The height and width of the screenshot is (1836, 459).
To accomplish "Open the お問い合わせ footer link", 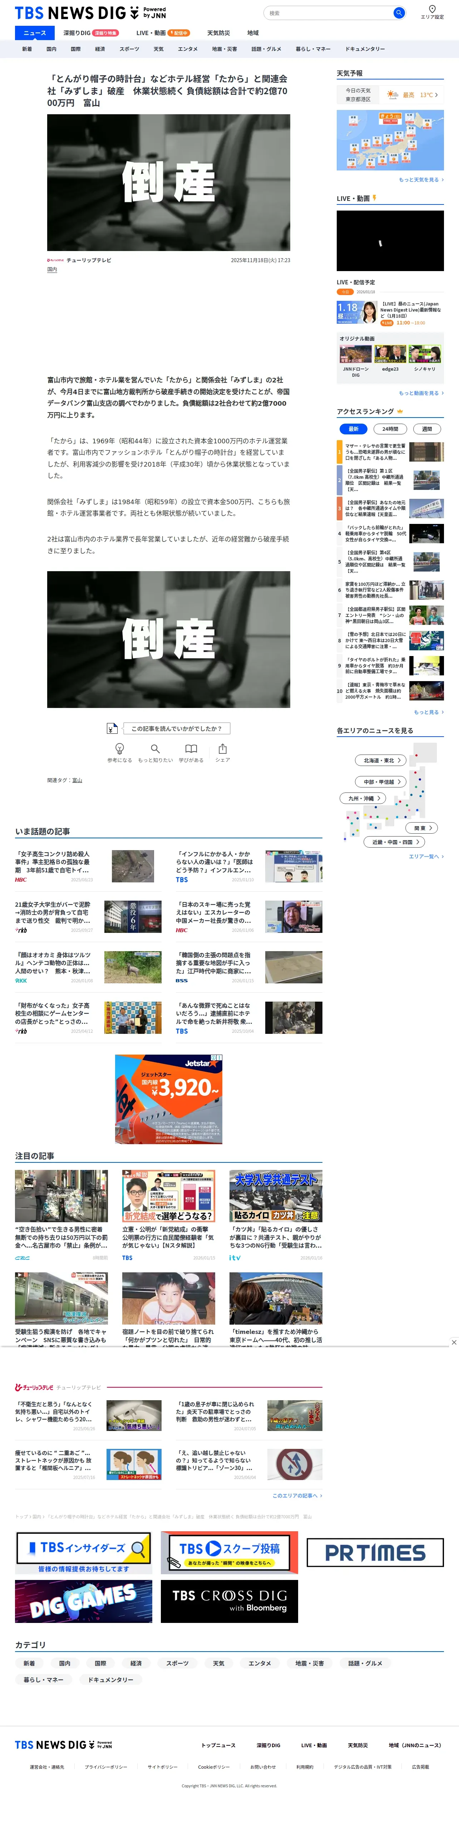I will coord(263,1768).
